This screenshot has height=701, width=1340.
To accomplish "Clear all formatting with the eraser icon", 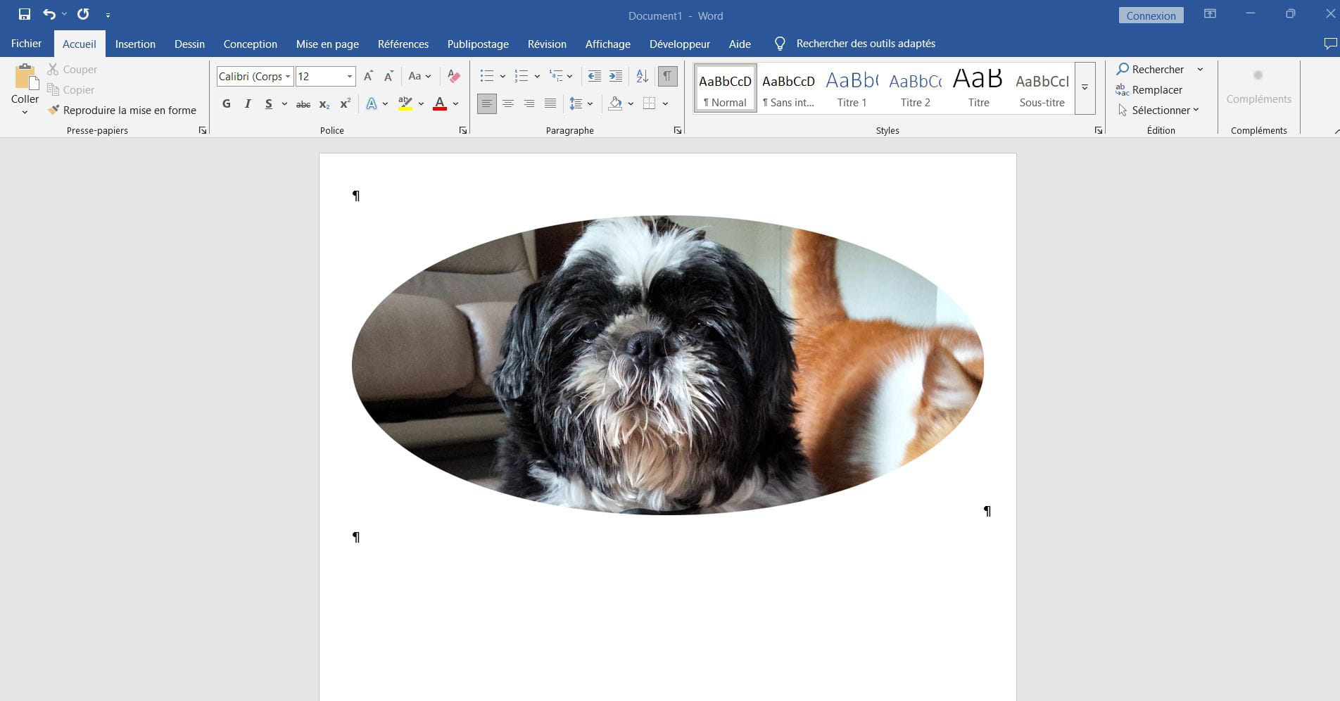I will coord(454,76).
